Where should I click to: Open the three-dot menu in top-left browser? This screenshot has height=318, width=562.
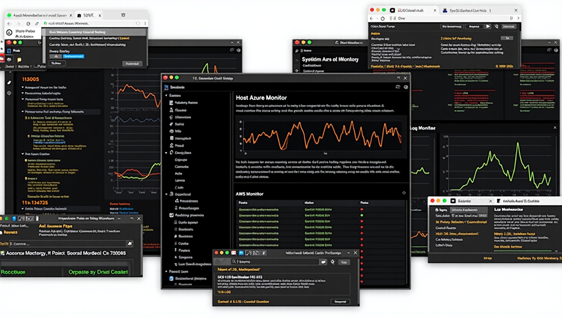[145, 23]
